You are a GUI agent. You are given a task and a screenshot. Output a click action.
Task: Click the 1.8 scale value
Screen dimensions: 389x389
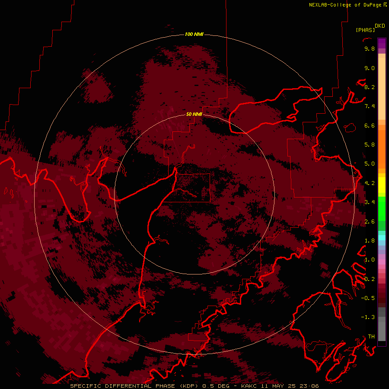370,241
